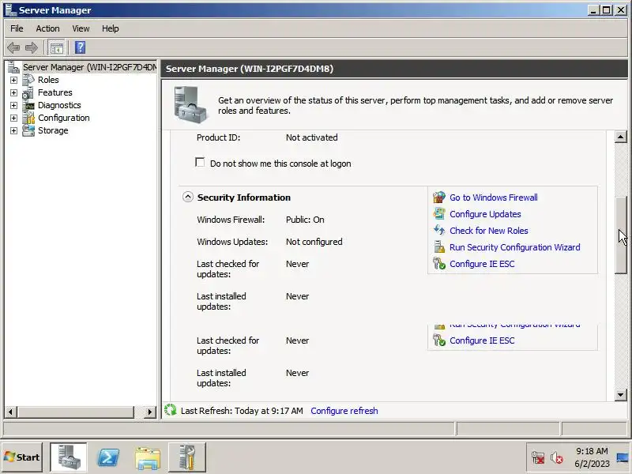Viewport: 632px width, 474px height.
Task: Click the green refresh icon beside Last Refresh
Action: (171, 410)
